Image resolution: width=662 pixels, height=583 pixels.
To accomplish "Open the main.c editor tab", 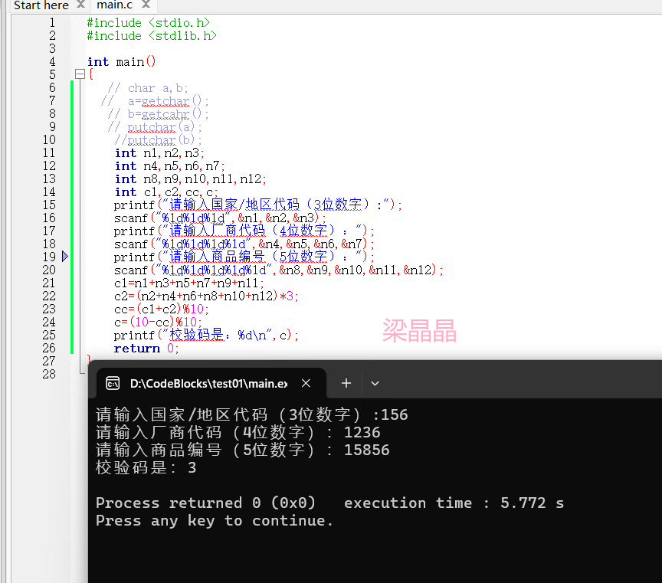I will [x=114, y=5].
